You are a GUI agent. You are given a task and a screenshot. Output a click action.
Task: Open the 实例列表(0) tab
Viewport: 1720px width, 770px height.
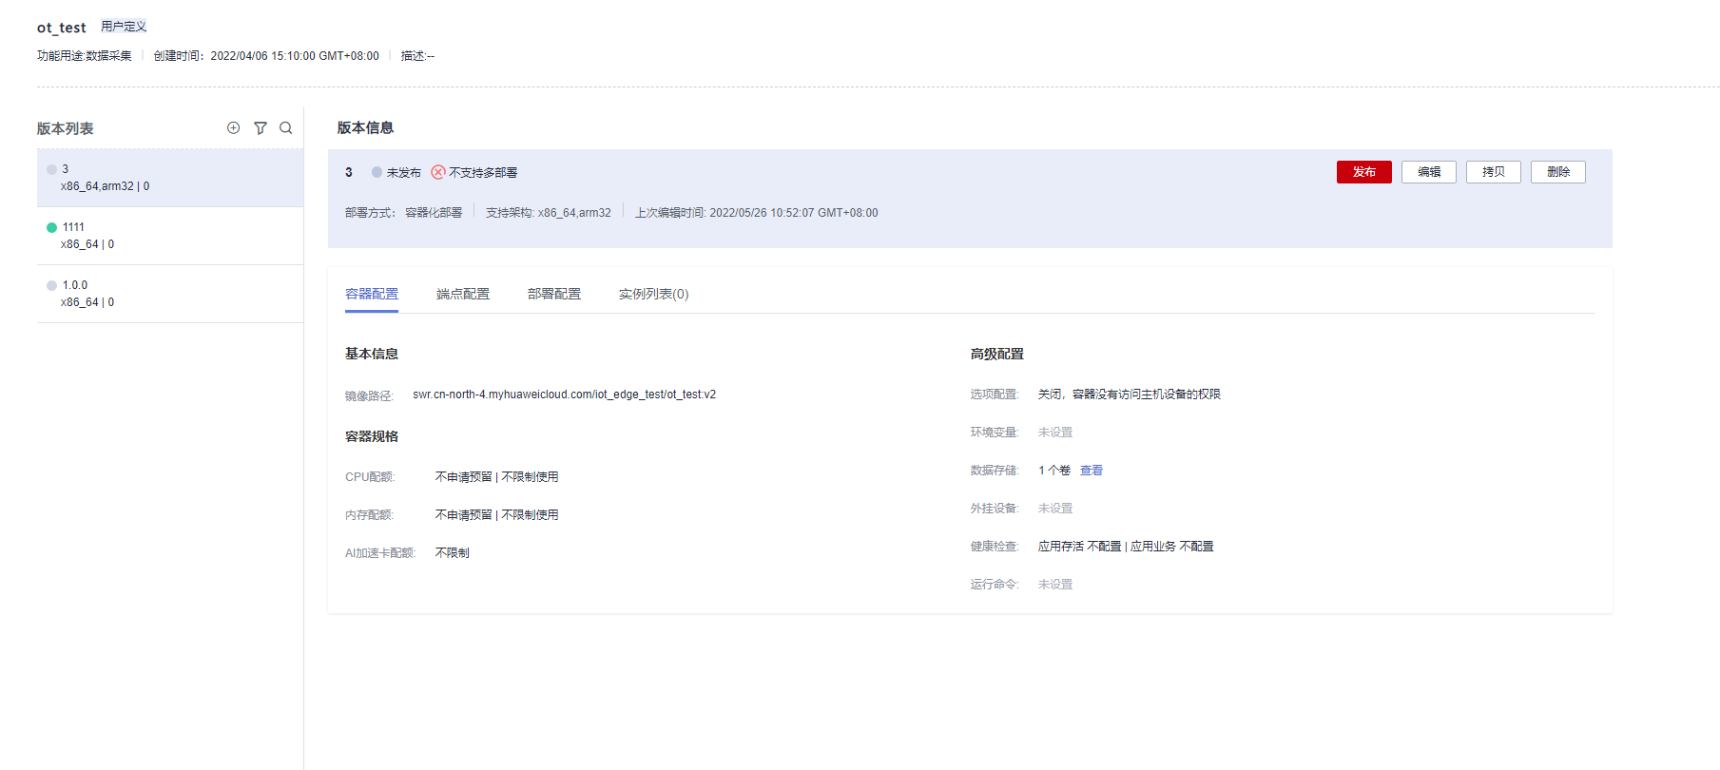(x=654, y=295)
